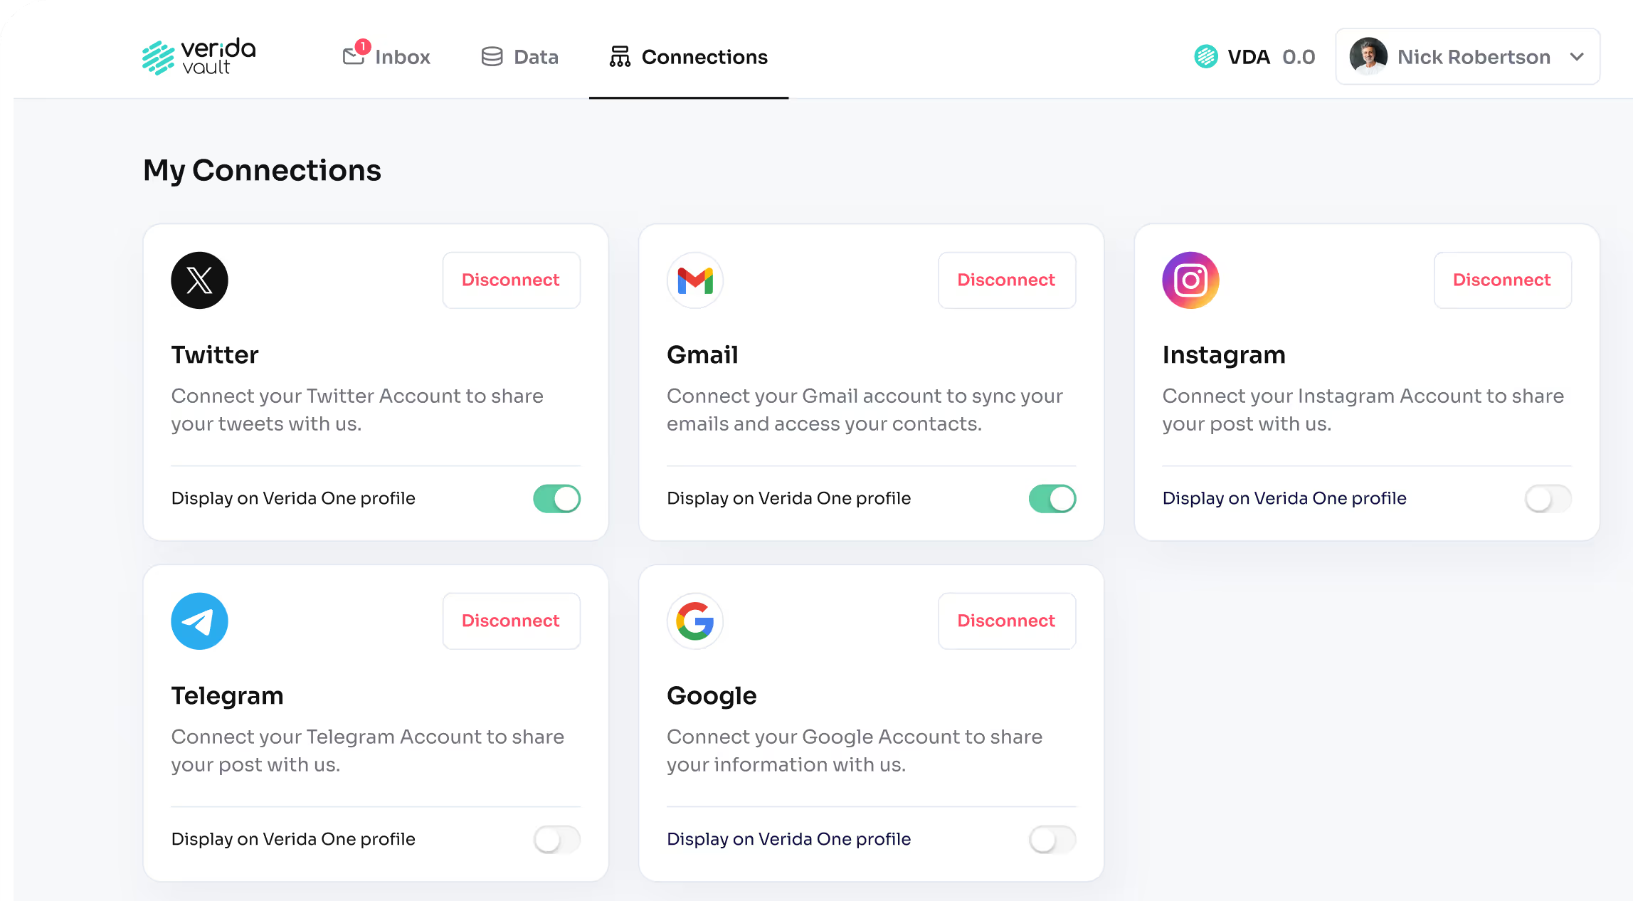The width and height of the screenshot is (1633, 901).
Task: Click Nick Robertson's profile avatar
Action: pyautogui.click(x=1368, y=57)
